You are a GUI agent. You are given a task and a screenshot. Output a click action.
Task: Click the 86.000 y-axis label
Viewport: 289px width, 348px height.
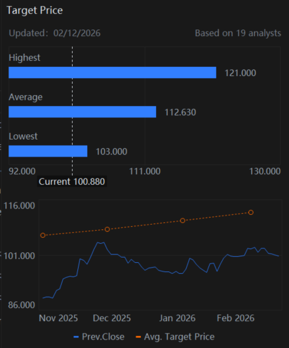pyautogui.click(x=22, y=305)
